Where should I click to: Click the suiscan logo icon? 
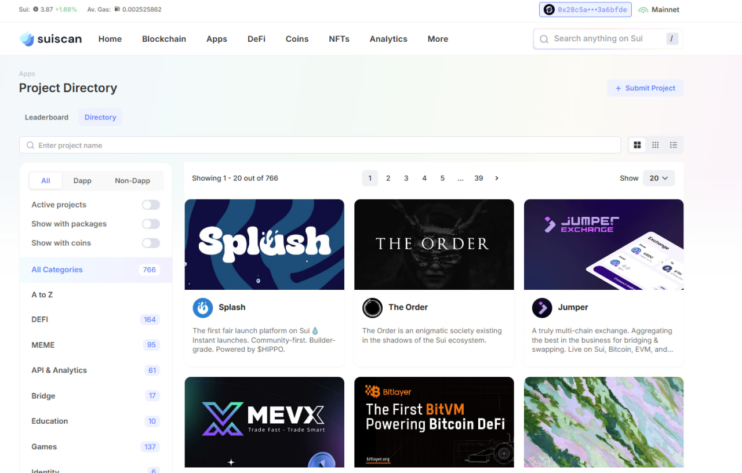coord(27,39)
